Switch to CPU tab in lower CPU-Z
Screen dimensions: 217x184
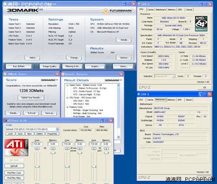click(141, 100)
